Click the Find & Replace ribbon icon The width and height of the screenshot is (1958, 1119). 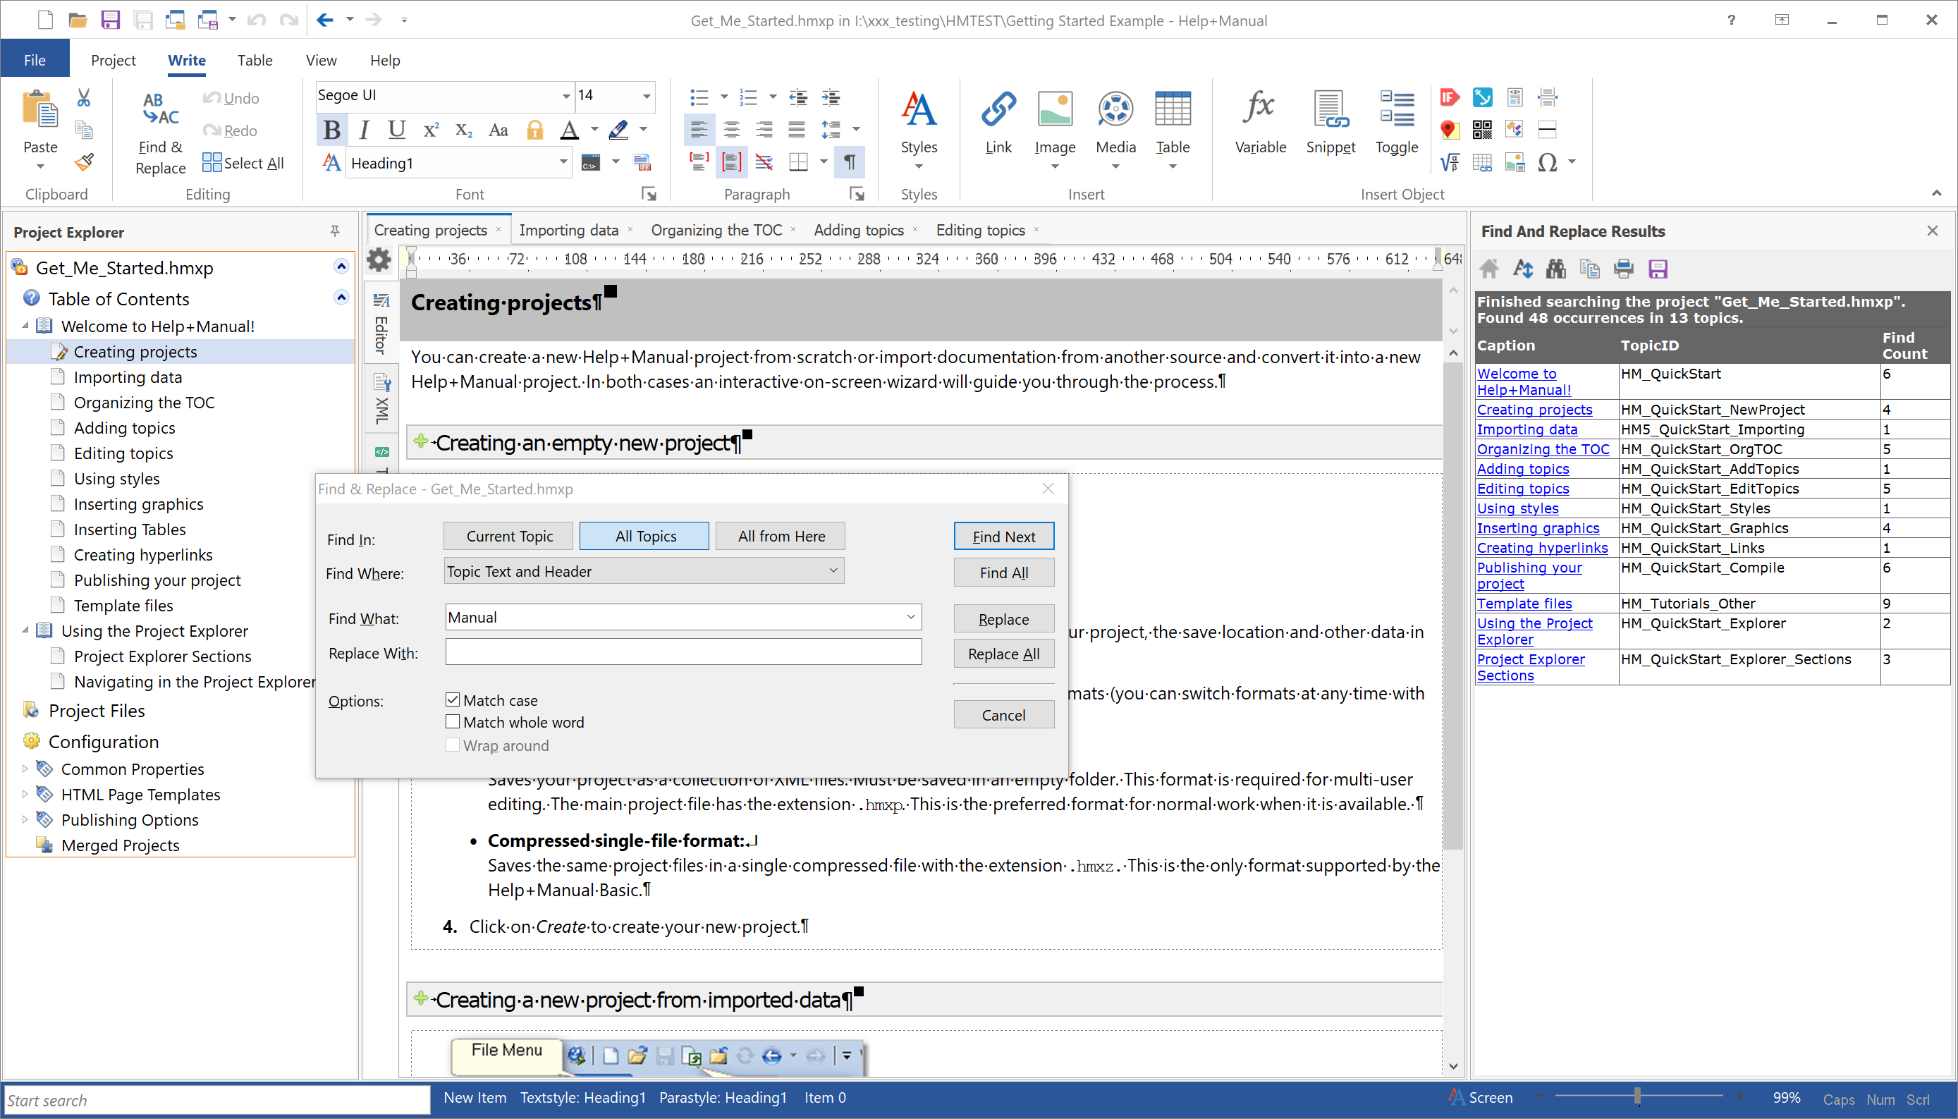pos(160,132)
